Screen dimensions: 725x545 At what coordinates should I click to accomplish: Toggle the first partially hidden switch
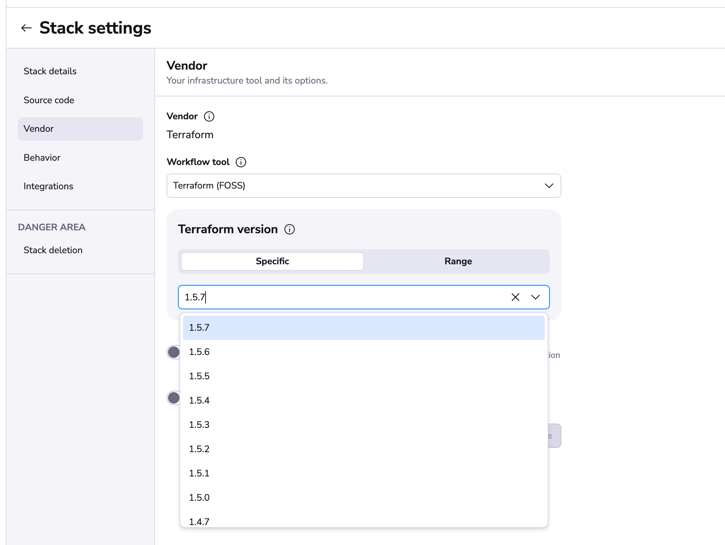tap(174, 352)
